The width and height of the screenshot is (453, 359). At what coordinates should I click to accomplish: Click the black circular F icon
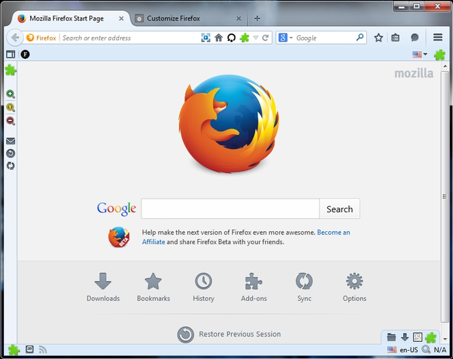point(25,54)
